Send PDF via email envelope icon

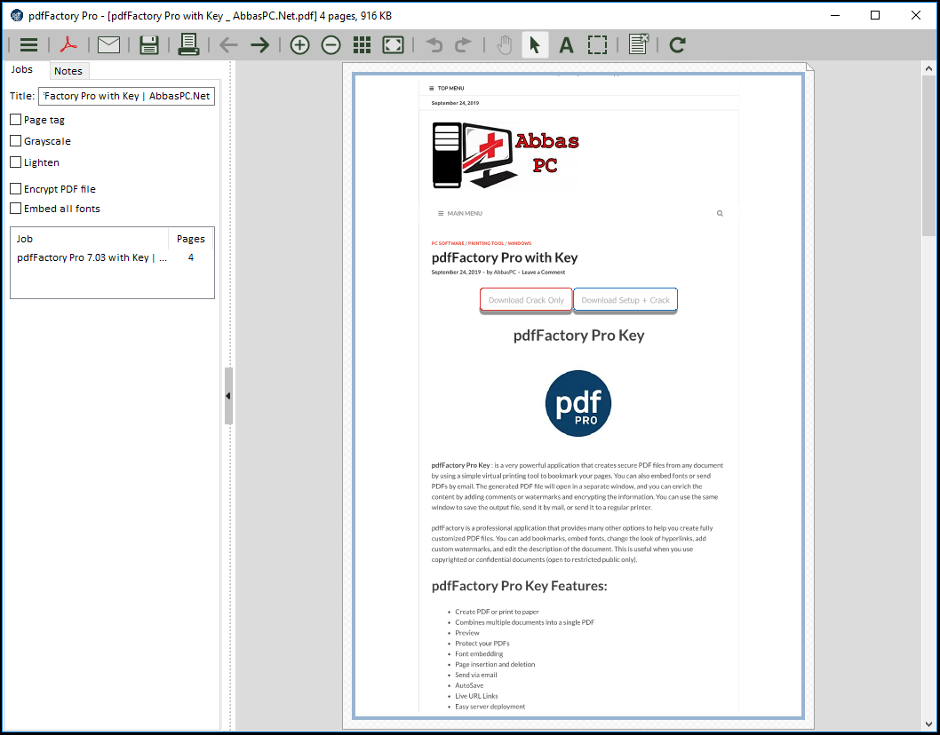108,45
